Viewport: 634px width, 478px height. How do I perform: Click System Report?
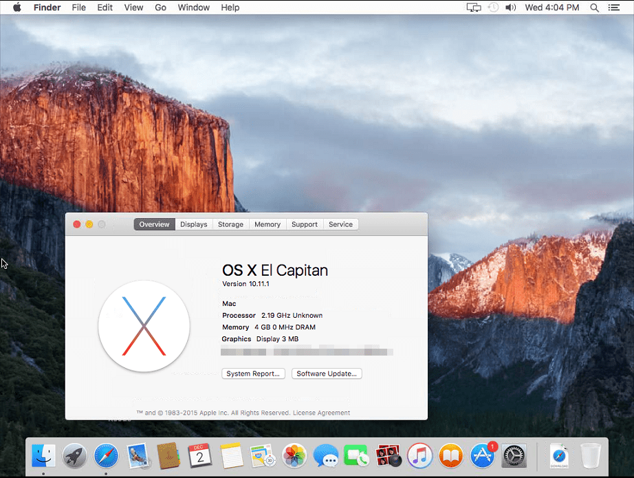tap(253, 373)
